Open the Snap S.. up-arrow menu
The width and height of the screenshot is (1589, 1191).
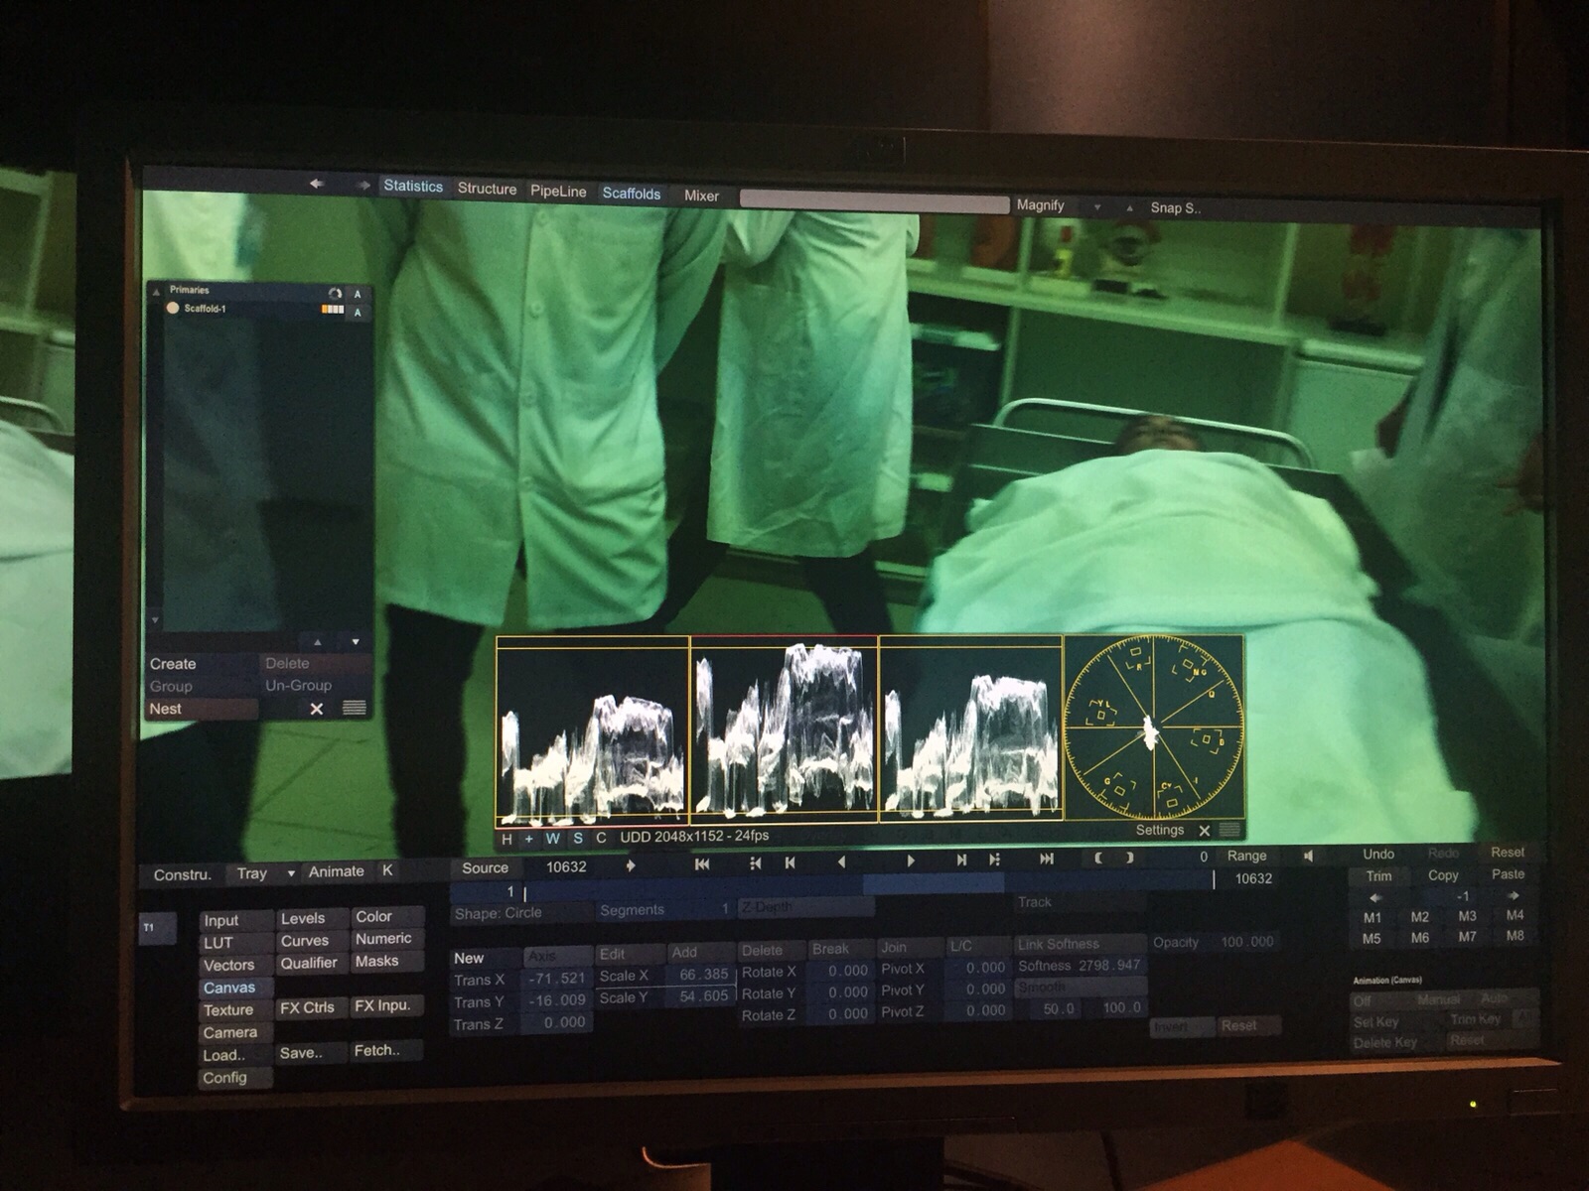tap(1129, 208)
